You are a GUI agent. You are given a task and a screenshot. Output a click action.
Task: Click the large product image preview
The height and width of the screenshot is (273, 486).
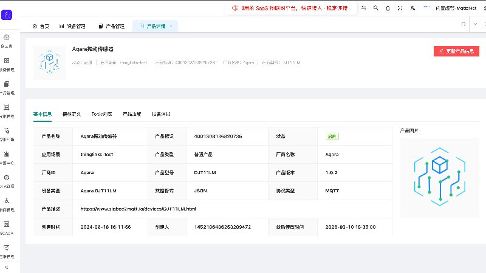(439, 177)
